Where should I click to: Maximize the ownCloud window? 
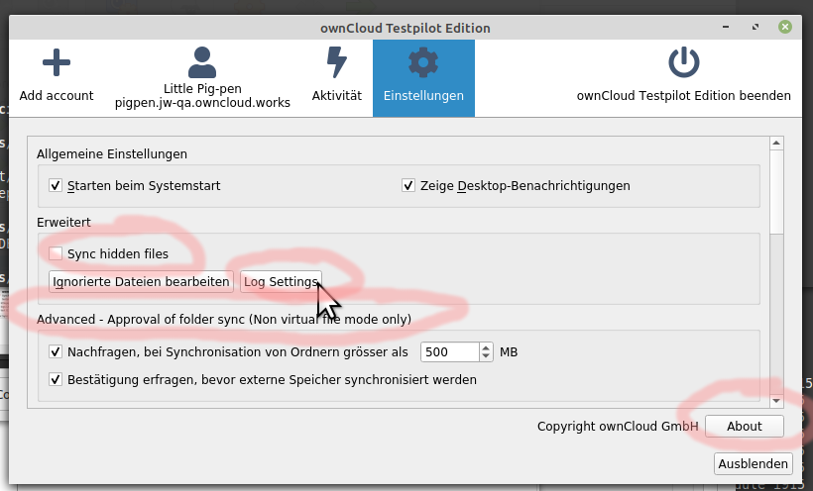tap(755, 27)
